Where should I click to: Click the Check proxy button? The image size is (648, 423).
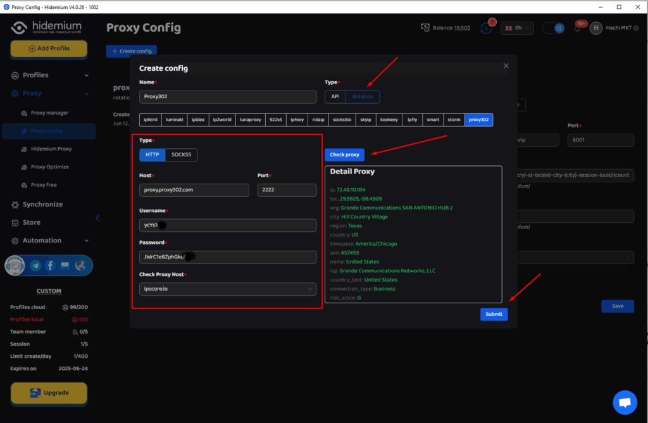tap(345, 155)
